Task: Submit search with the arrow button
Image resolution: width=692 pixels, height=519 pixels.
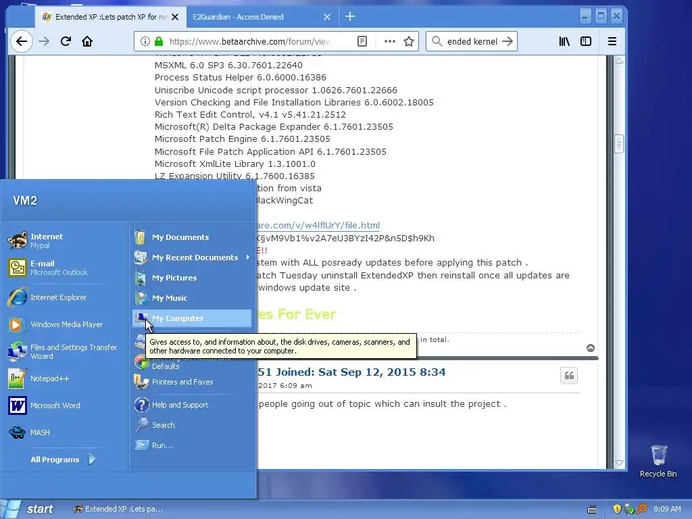Action: point(508,41)
